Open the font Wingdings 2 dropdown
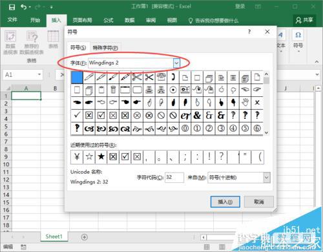 pyautogui.click(x=176, y=63)
